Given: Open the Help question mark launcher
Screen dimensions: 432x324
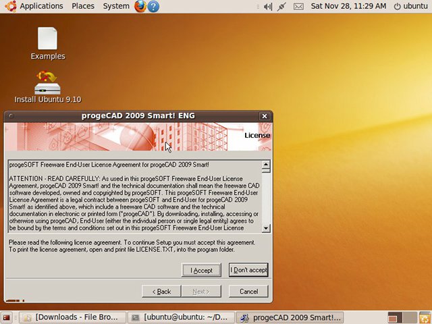Looking at the screenshot, I should pyautogui.click(x=153, y=6).
